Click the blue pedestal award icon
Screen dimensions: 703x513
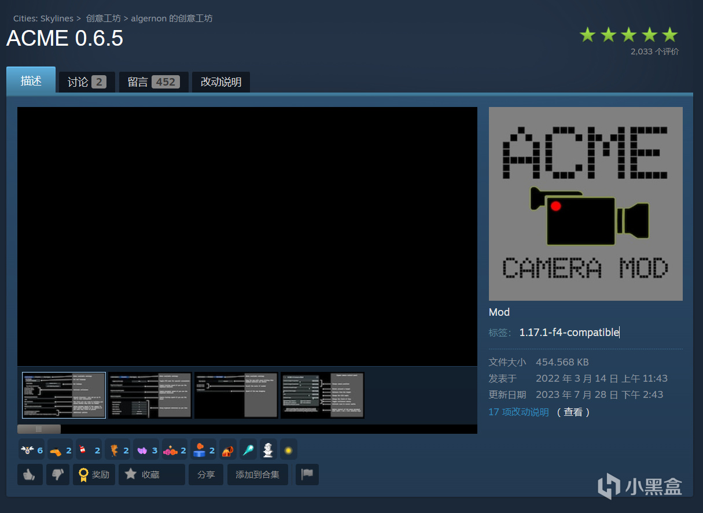pos(203,449)
